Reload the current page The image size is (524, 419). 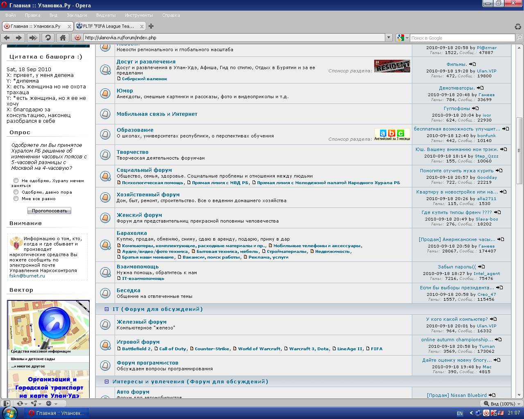click(48, 38)
